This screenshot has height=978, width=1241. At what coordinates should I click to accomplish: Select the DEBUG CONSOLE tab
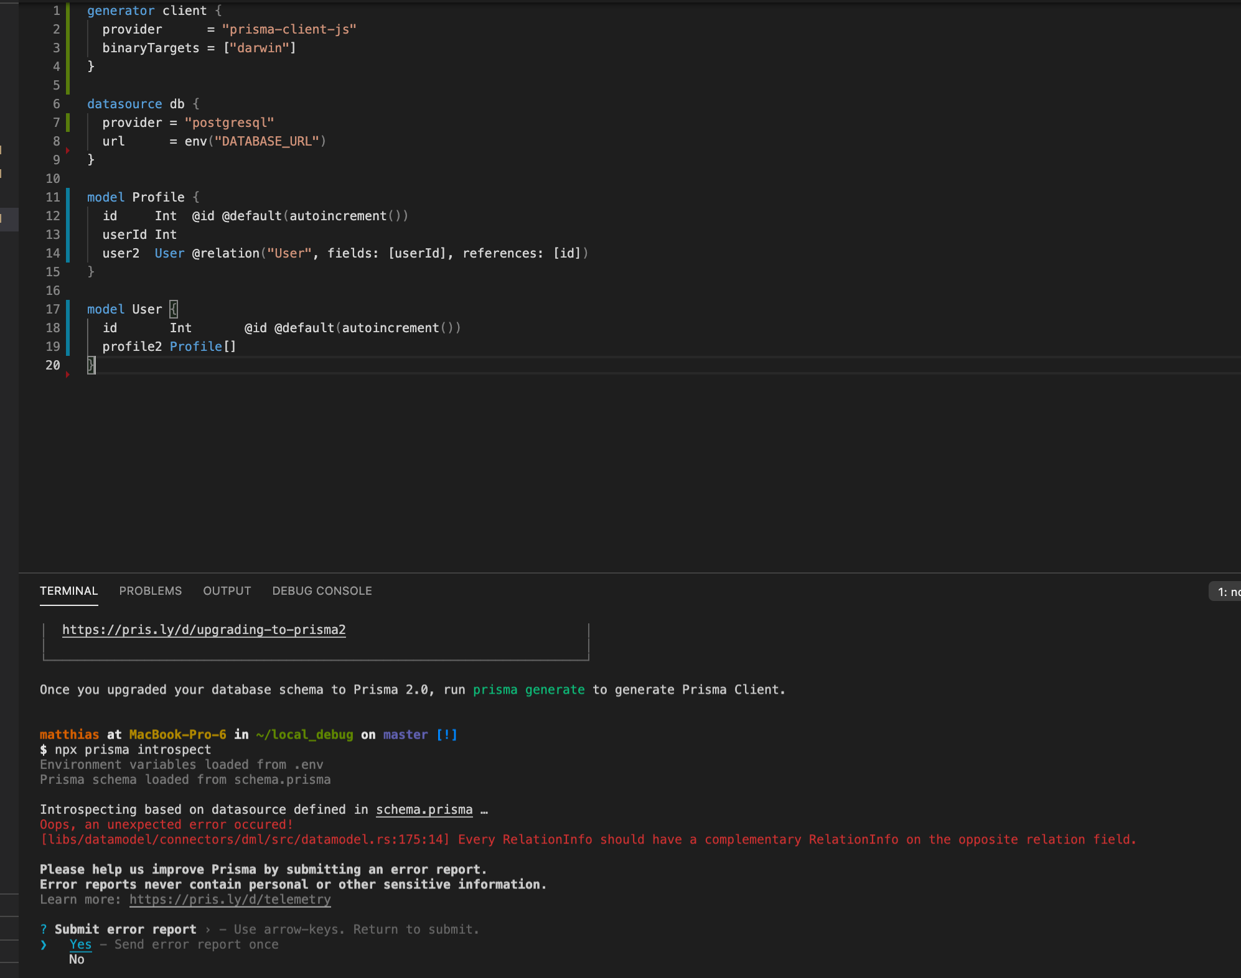[x=322, y=591]
